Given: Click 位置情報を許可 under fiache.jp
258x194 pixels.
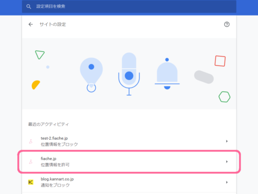Looking at the screenshot, I should click(x=55, y=165).
